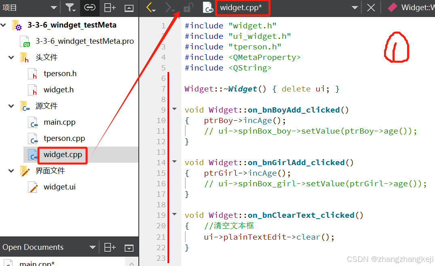Screen dimensions: 435x266
Task: Click the header icon beside widget.h
Action: pyautogui.click(x=32, y=90)
